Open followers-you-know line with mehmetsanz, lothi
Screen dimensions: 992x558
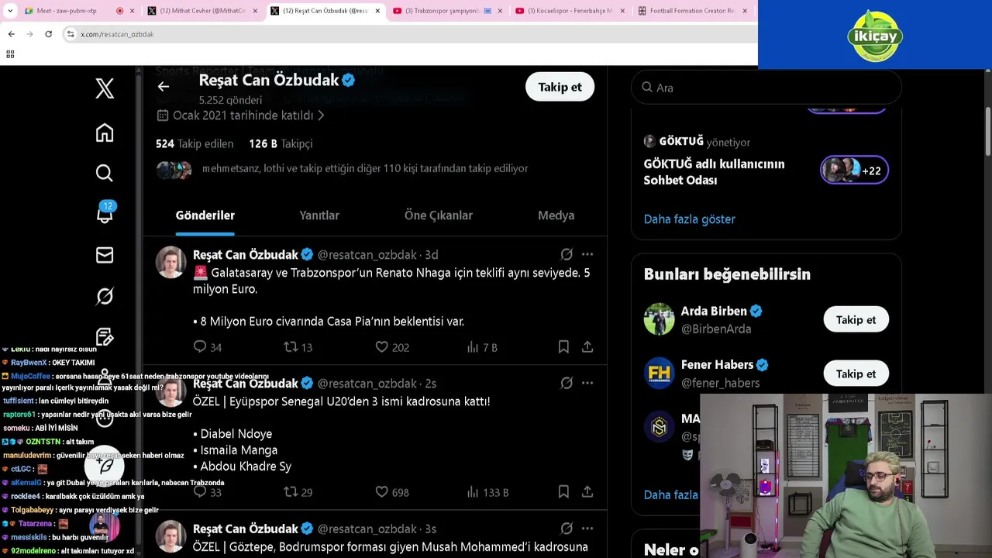click(365, 168)
